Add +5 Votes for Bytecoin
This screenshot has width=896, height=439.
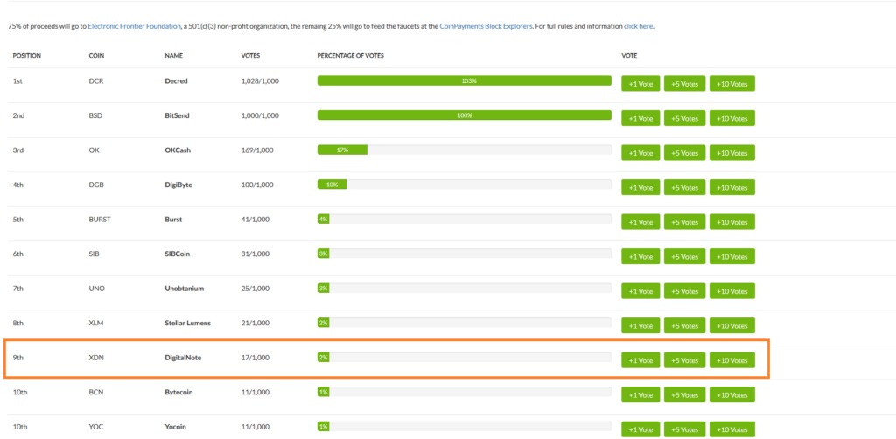684,394
